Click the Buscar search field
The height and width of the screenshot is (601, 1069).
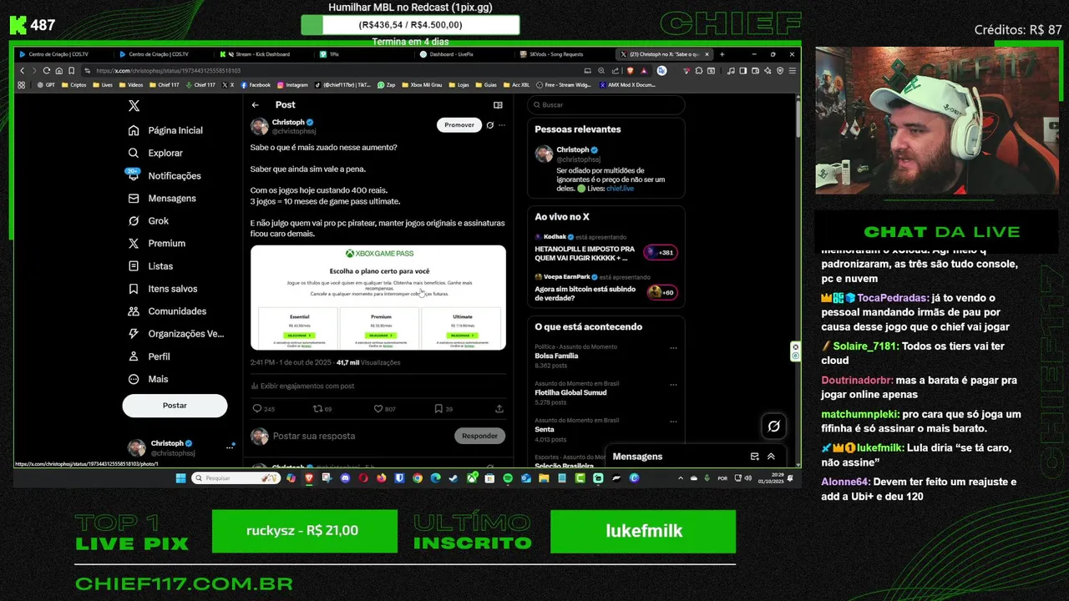click(606, 105)
